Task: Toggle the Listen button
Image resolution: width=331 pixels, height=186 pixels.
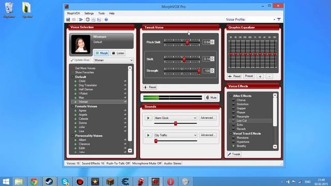Action: coord(118,53)
